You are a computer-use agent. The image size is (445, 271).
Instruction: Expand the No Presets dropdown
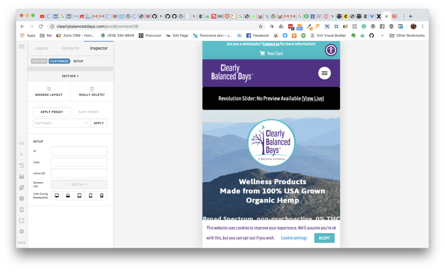pyautogui.click(x=62, y=123)
